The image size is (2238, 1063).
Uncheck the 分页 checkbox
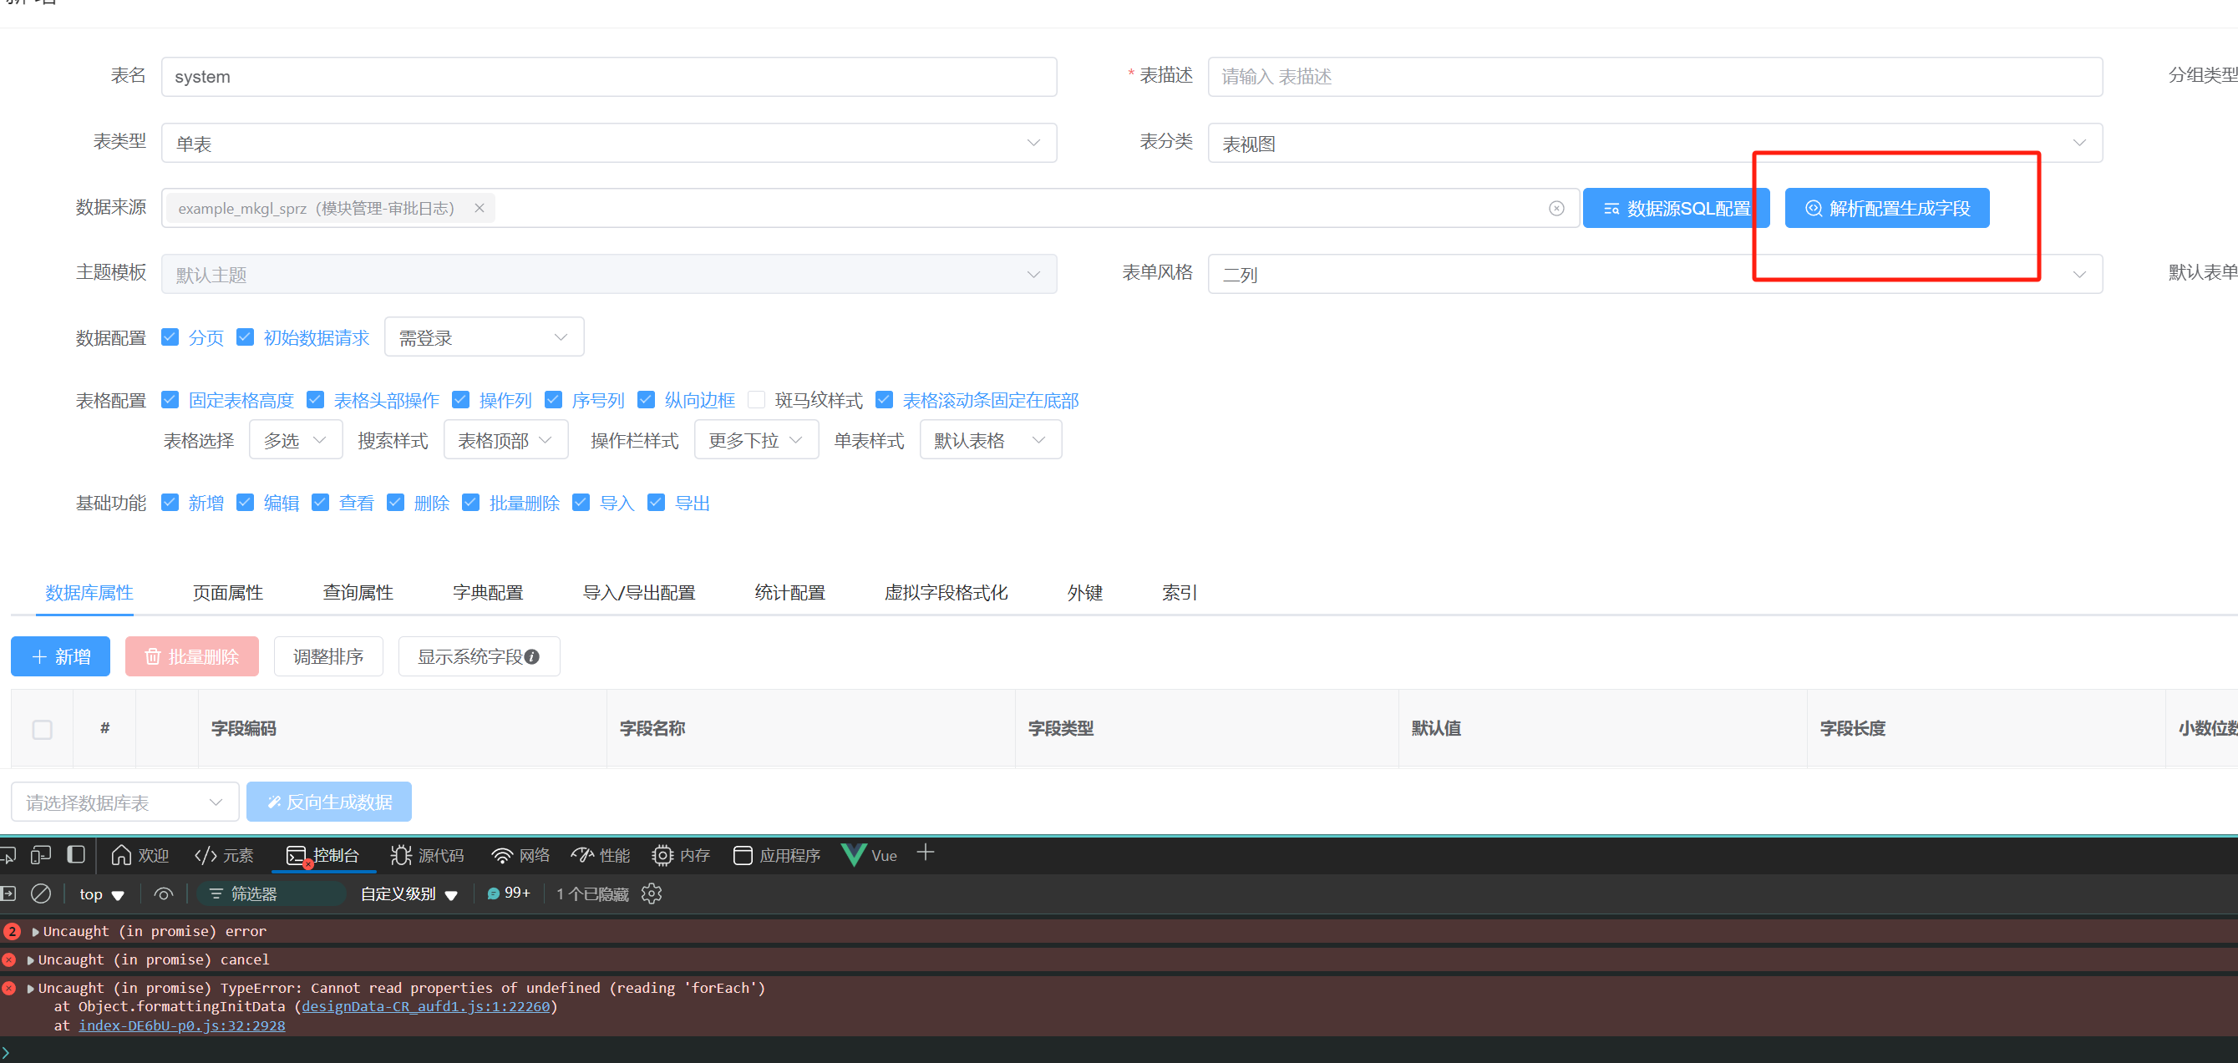[170, 337]
